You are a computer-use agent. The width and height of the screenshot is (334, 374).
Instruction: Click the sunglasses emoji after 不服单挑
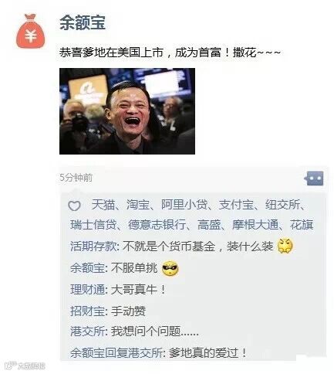(x=170, y=268)
